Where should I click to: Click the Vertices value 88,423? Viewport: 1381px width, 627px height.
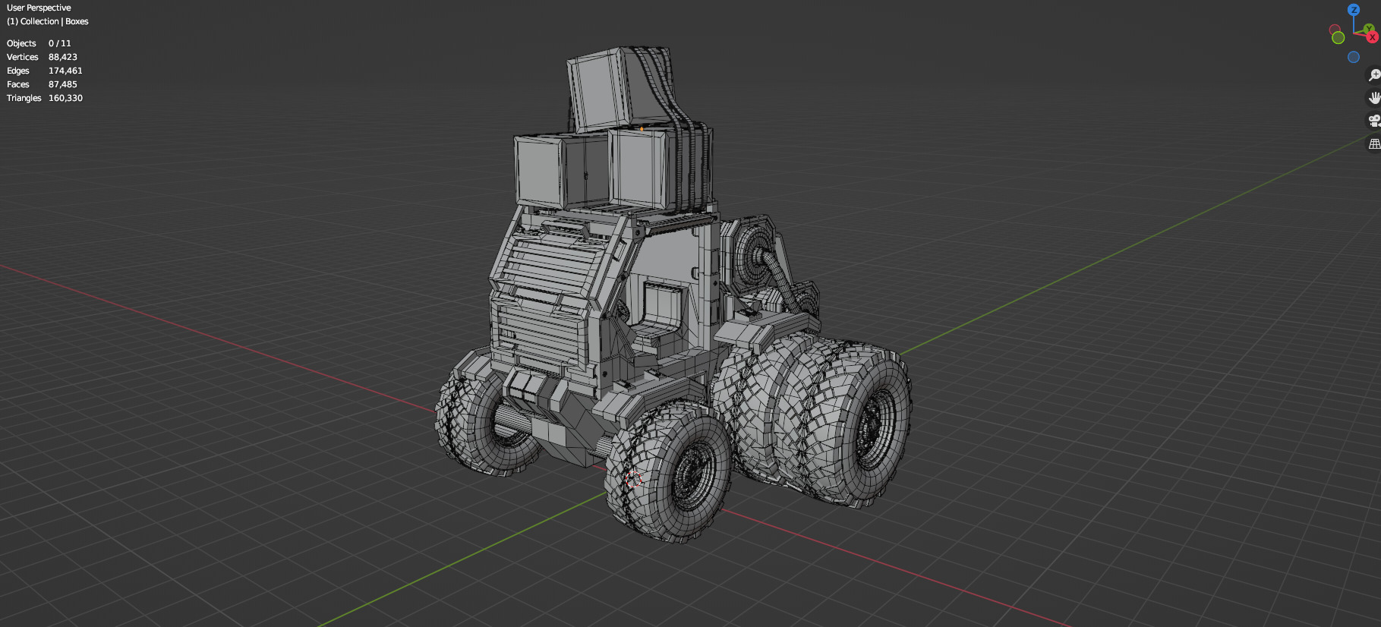pyautogui.click(x=63, y=57)
